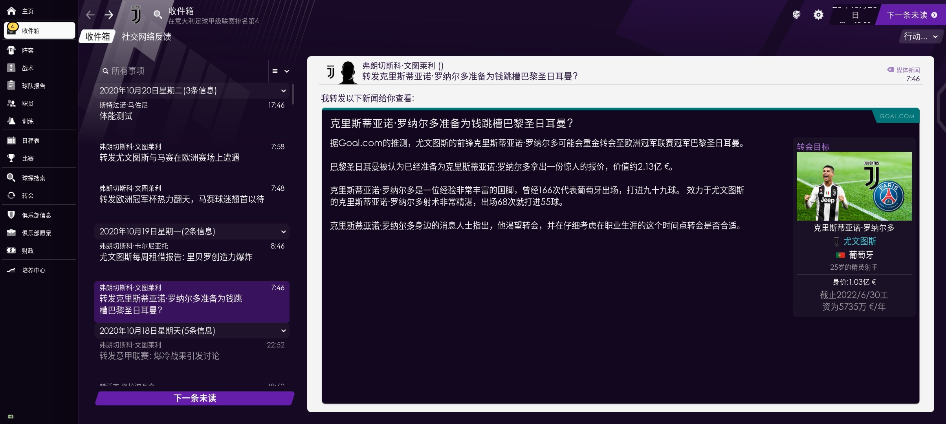Viewport: 946px width, 424px height.
Task: Open the 行动 actions dropdown
Action: 921,37
